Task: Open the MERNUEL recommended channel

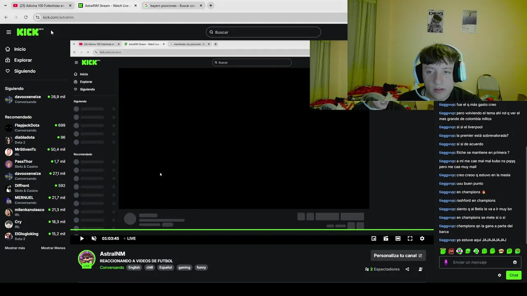Action: [35, 200]
